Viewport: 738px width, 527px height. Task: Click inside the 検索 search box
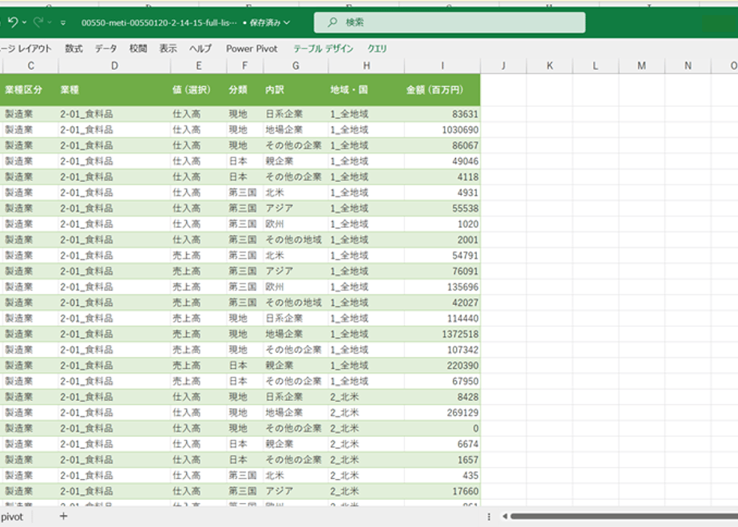pyautogui.click(x=450, y=22)
